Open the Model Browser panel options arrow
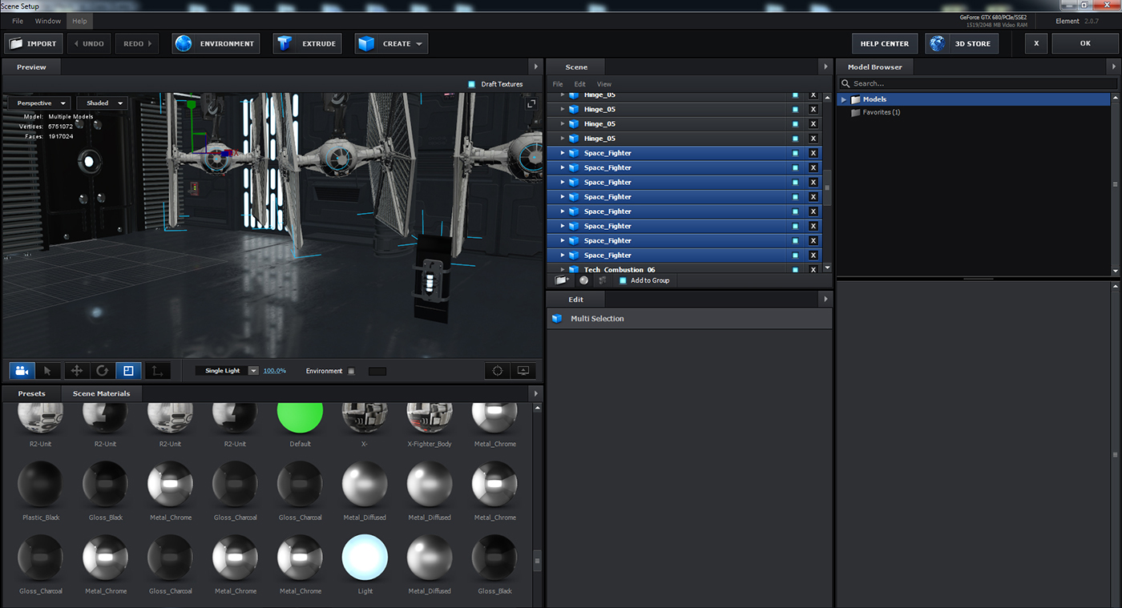Image resolution: width=1122 pixels, height=608 pixels. pos(1114,67)
